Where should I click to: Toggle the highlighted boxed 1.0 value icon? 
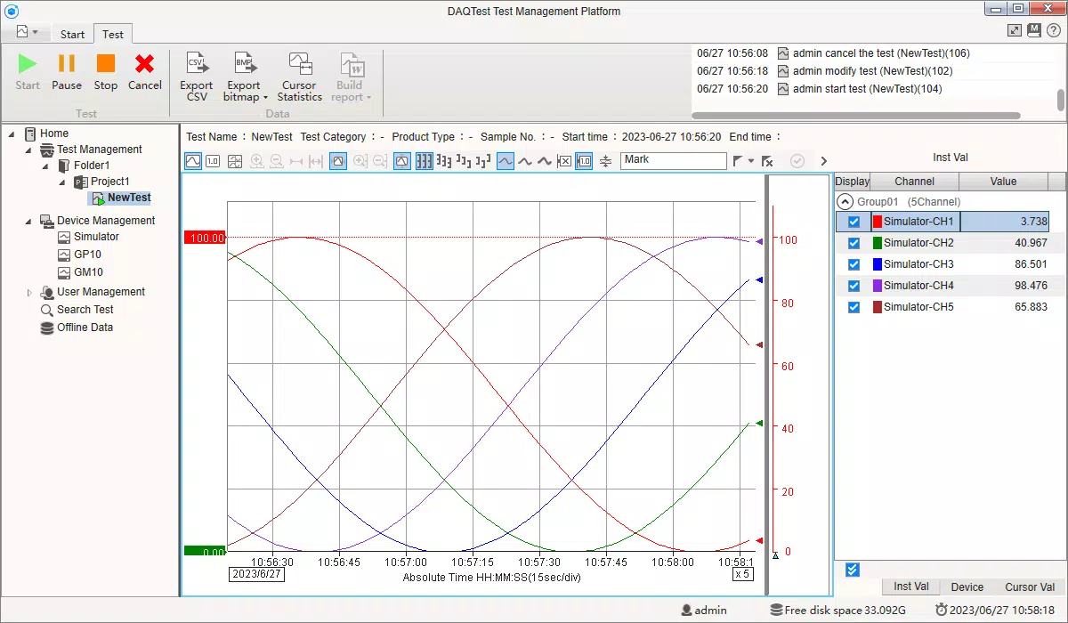click(584, 161)
